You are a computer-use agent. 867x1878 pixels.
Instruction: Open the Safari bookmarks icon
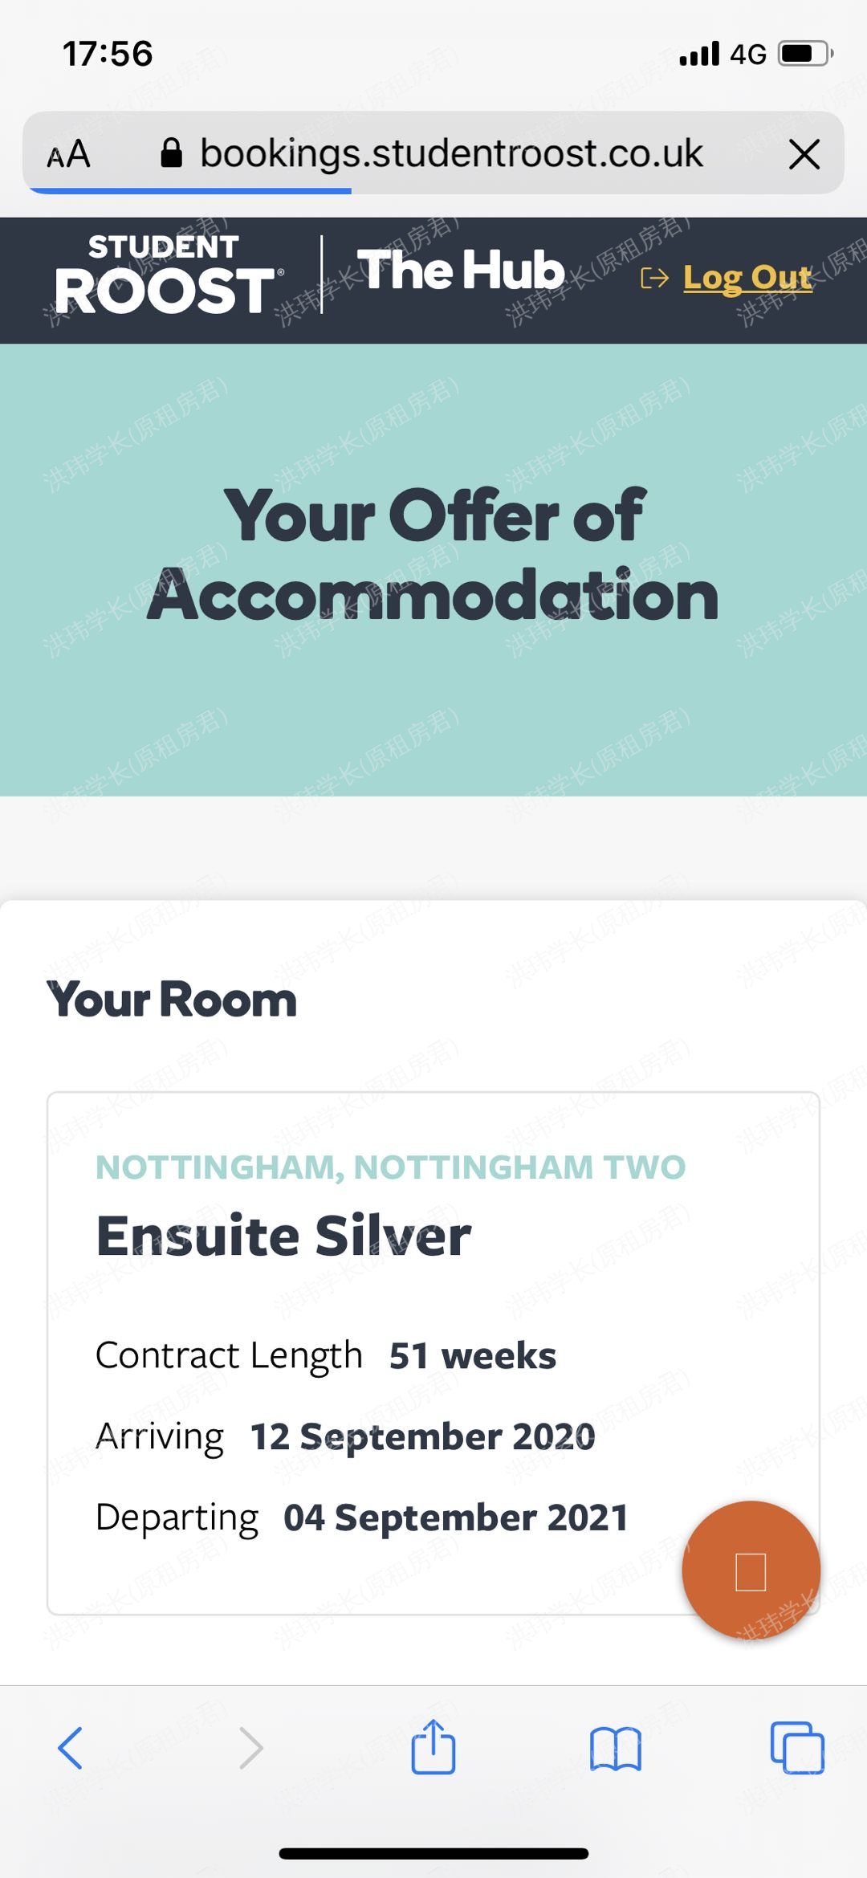click(615, 1748)
